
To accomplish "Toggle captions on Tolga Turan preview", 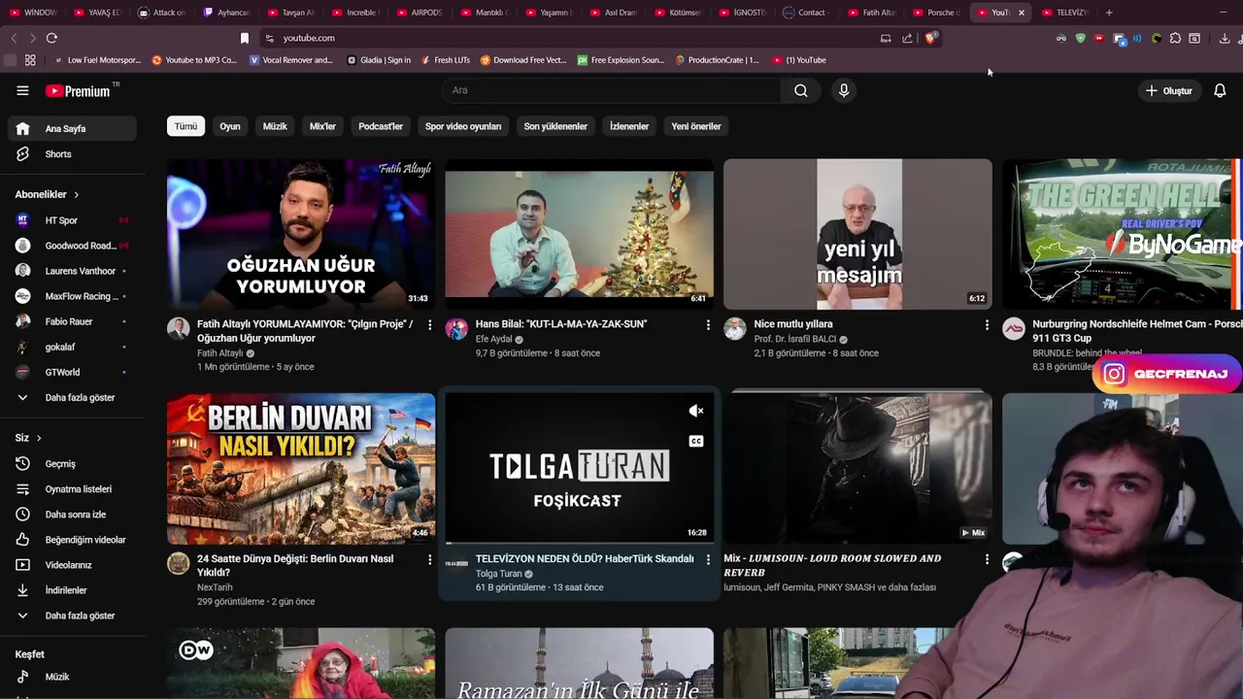I will (696, 441).
